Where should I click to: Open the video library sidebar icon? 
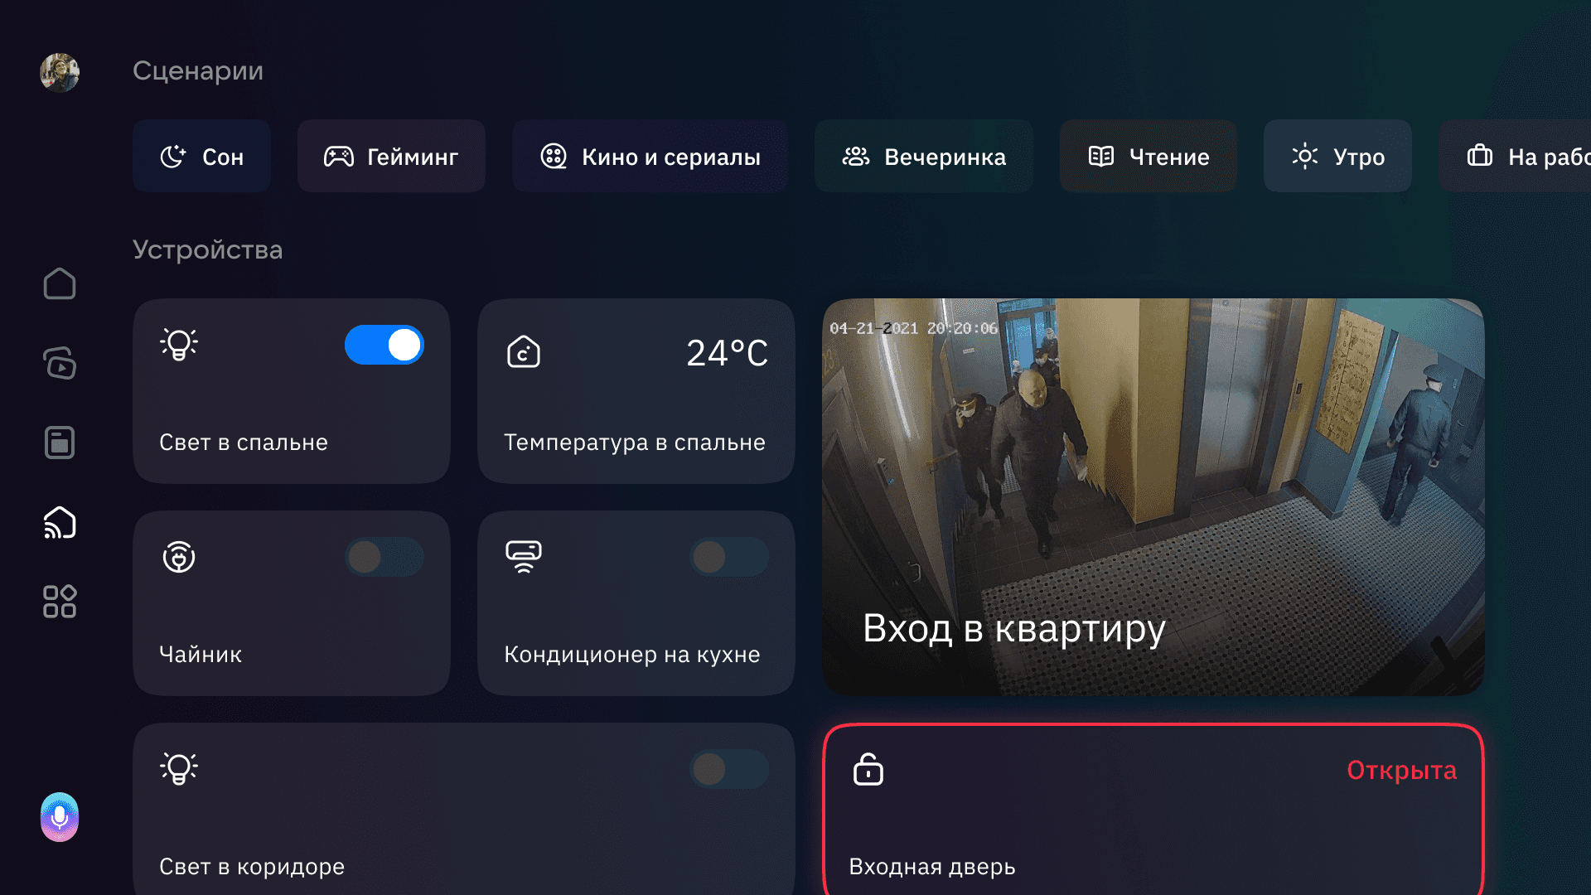(60, 363)
